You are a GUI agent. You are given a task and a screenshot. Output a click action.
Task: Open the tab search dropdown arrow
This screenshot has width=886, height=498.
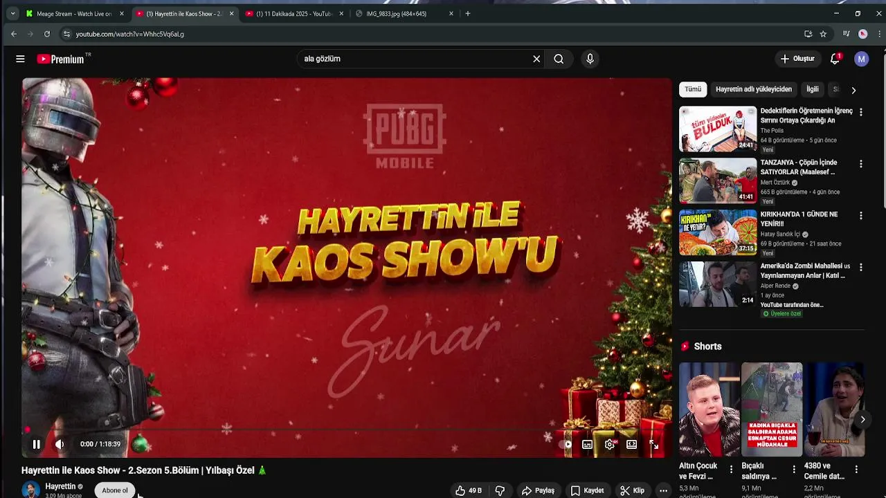pos(12,14)
